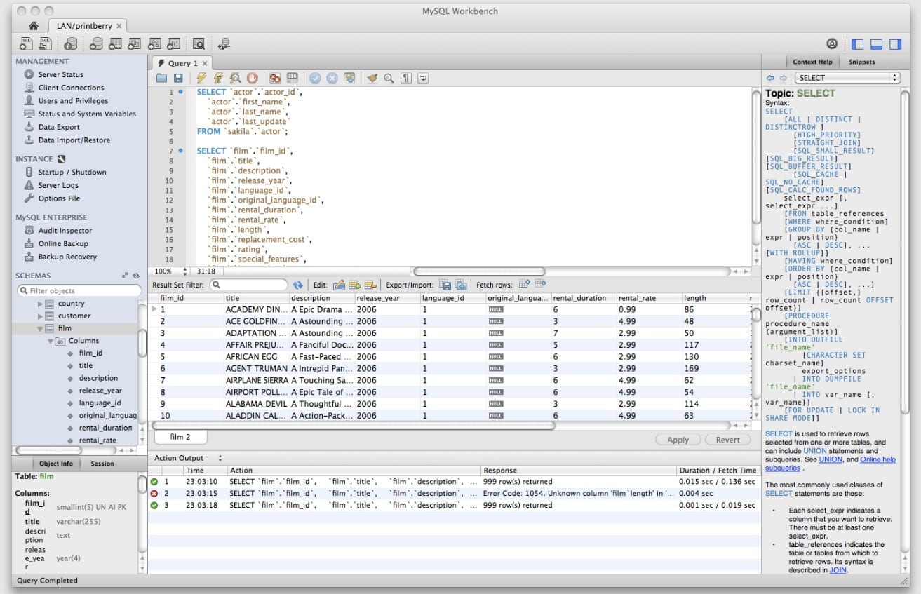Beautify the query with the brush icon
Viewport: 921px width, 594px height.
(x=372, y=79)
